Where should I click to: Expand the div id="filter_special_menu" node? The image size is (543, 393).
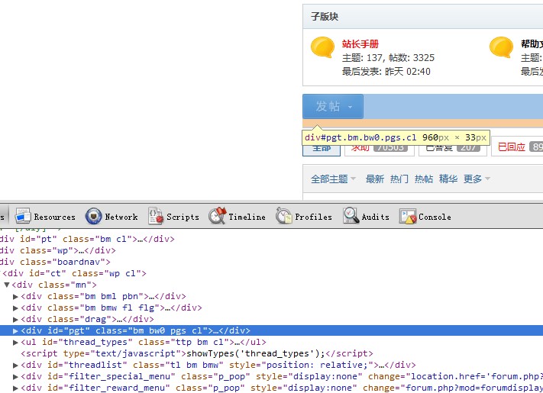[15, 376]
